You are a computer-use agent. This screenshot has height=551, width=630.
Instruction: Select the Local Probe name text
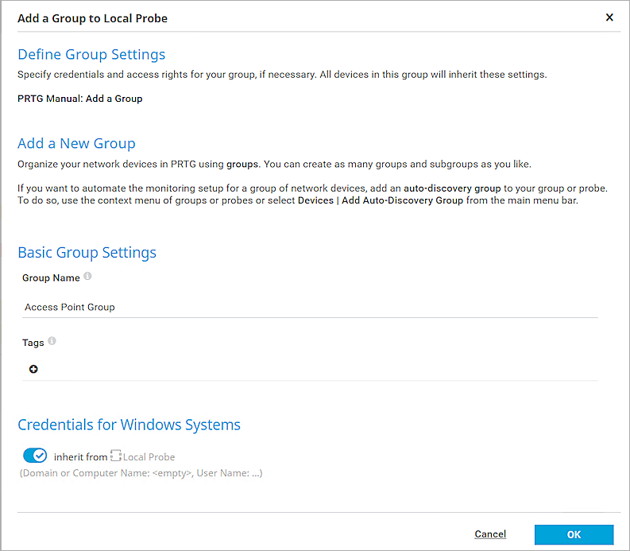(149, 457)
